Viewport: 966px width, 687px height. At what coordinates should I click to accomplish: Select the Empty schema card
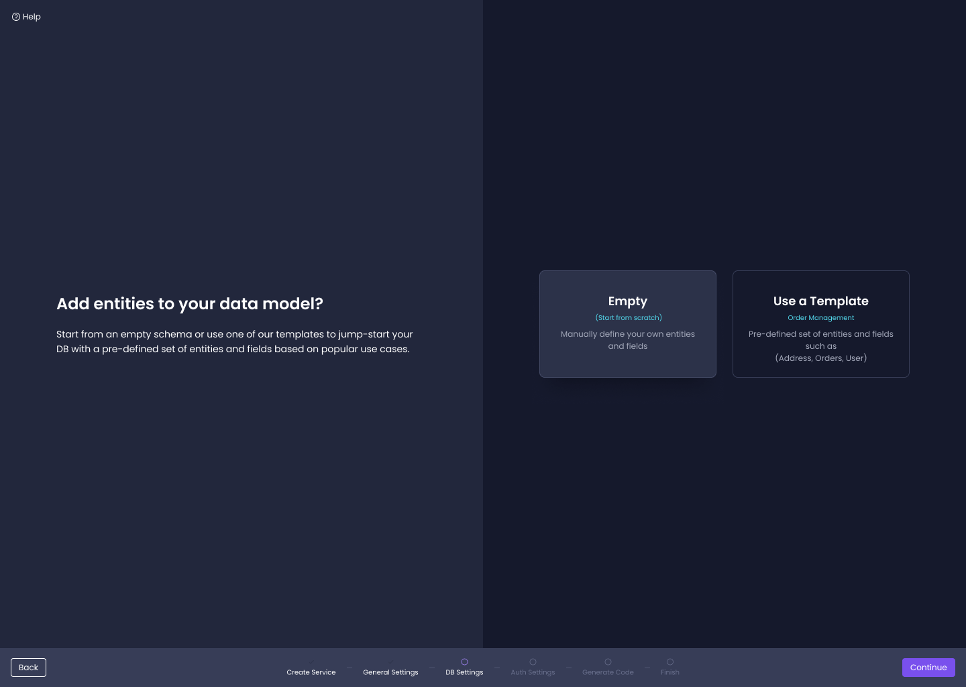coord(628,324)
